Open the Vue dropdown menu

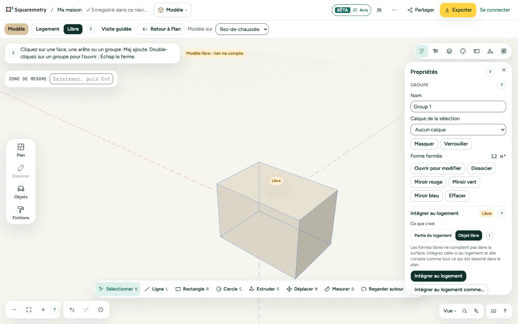[x=449, y=311]
